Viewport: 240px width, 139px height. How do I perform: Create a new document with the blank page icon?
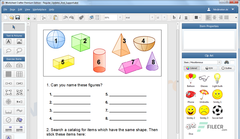tap(6, 18)
